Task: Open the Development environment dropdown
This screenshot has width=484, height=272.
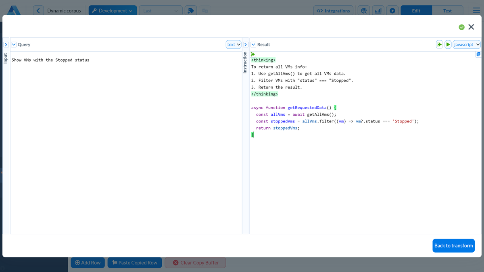Action: point(113,10)
